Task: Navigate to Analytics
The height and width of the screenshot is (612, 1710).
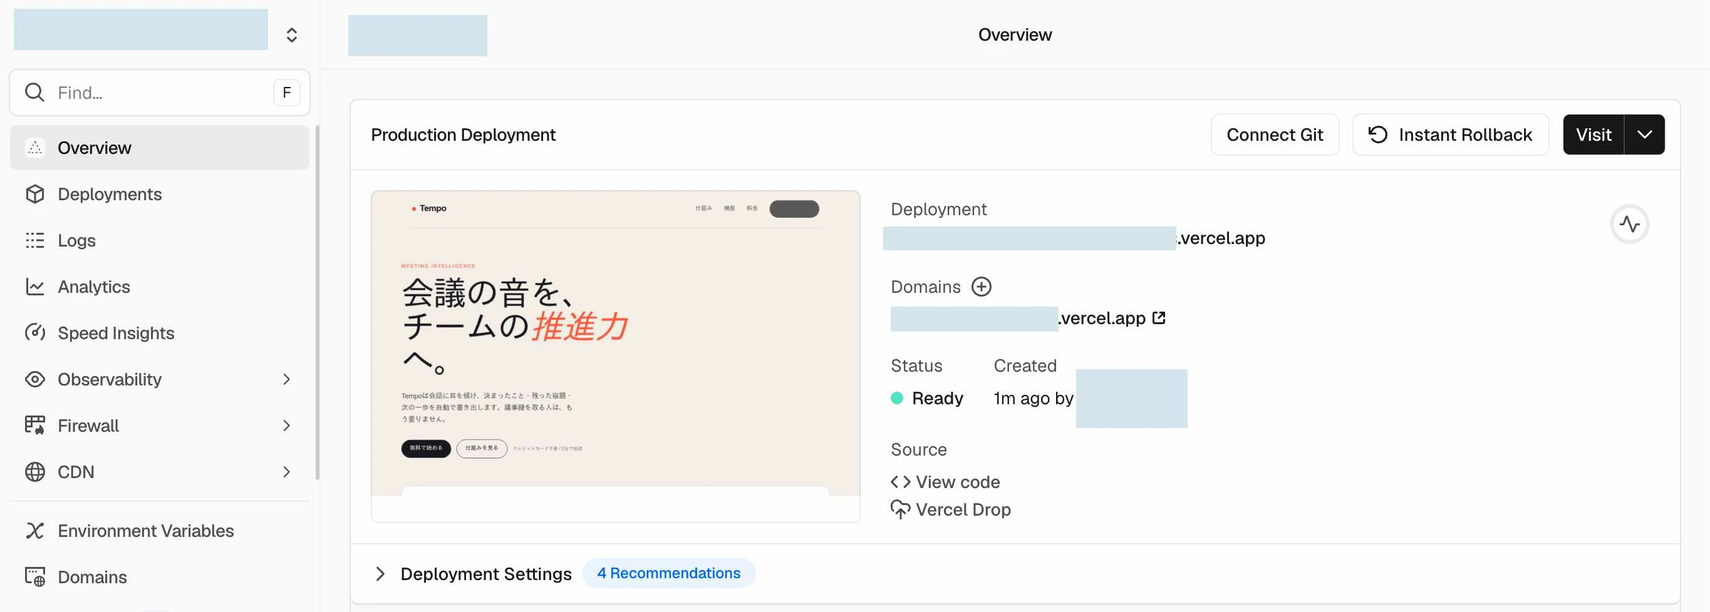Action: pos(159,287)
